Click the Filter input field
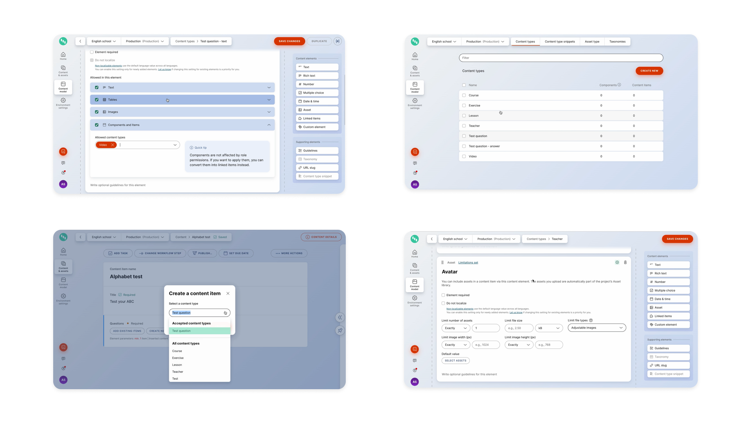 tap(561, 58)
